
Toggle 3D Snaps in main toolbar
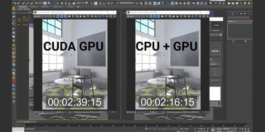(x=100, y=3)
